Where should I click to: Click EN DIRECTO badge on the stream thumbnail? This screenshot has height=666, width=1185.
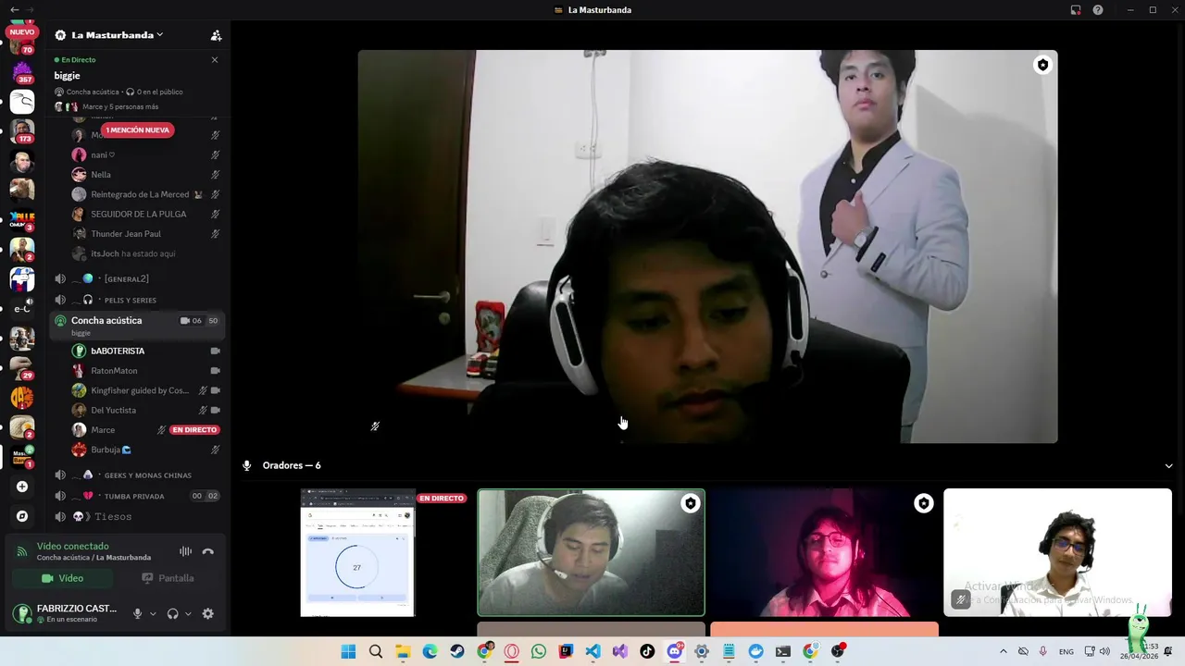[442, 499]
